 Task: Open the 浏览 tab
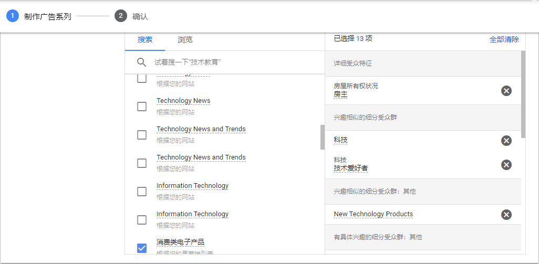click(185, 40)
